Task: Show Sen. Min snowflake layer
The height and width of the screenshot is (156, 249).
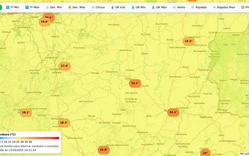Action: click(54, 7)
